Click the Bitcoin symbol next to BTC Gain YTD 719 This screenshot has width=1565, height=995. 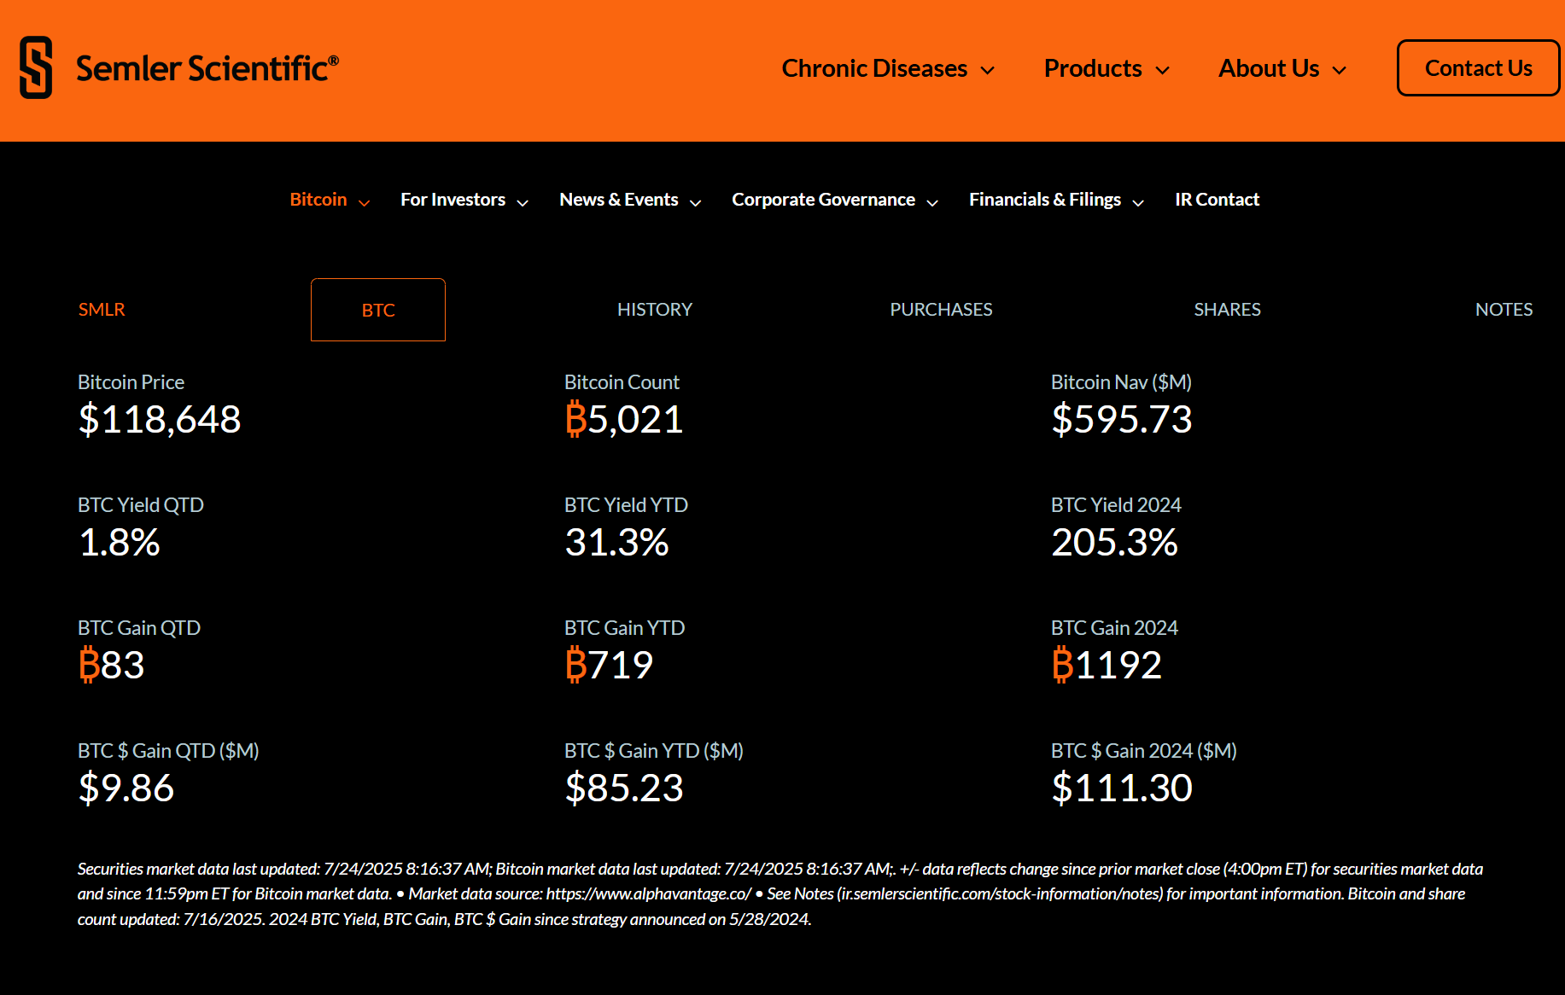(x=575, y=665)
